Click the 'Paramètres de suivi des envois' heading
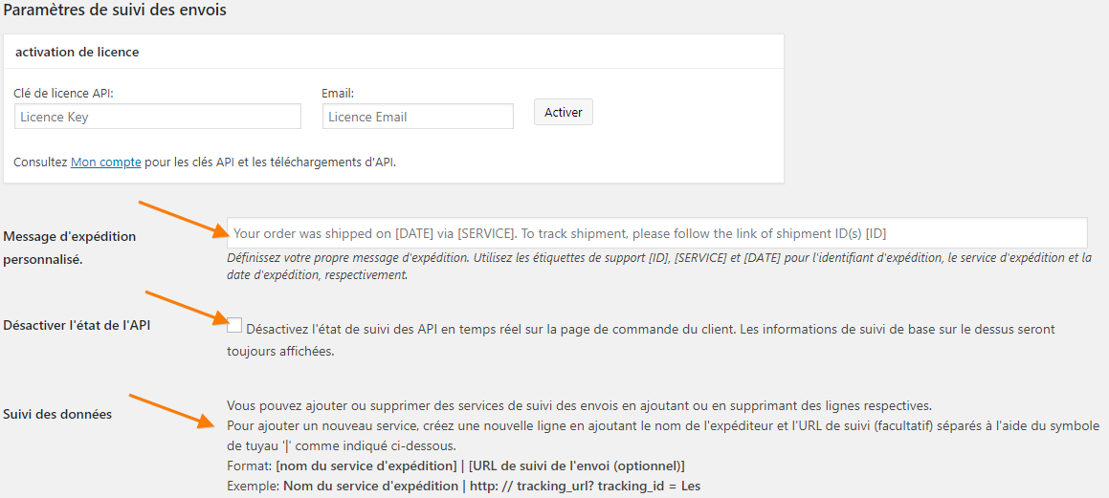The height and width of the screenshot is (498, 1109). click(x=115, y=11)
